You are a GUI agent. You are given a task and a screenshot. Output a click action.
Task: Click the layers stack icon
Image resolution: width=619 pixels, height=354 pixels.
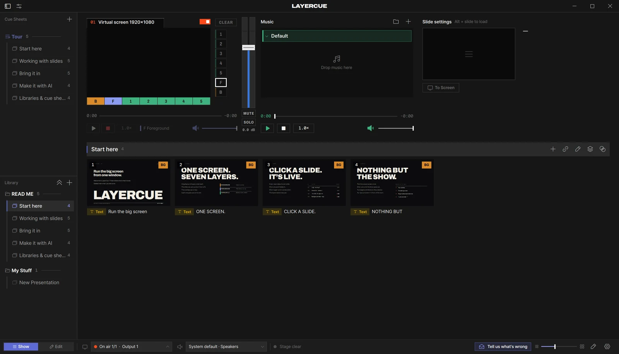[590, 149]
